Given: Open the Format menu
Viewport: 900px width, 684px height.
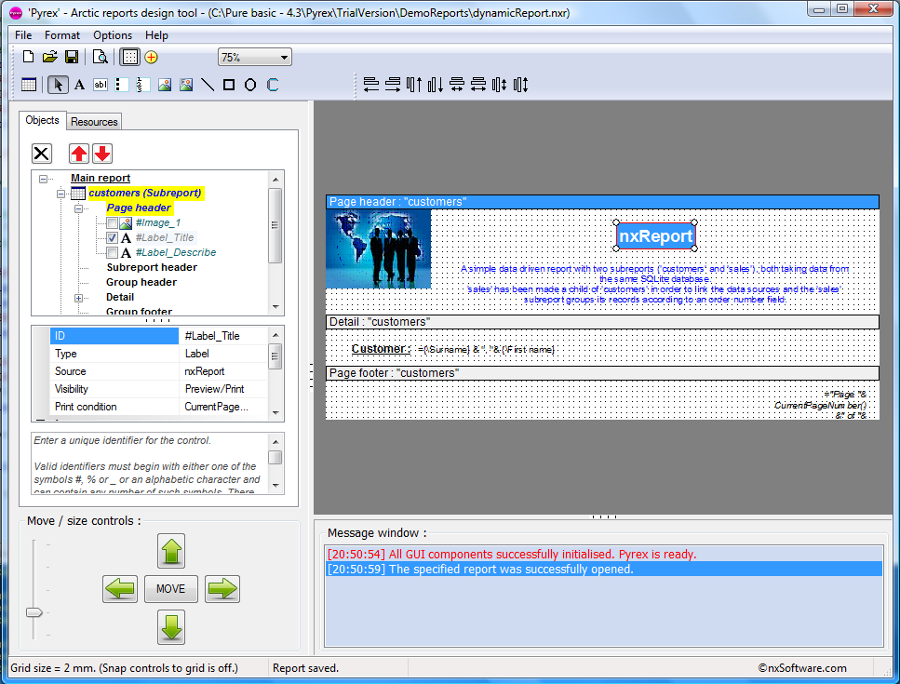Looking at the screenshot, I should 62,35.
